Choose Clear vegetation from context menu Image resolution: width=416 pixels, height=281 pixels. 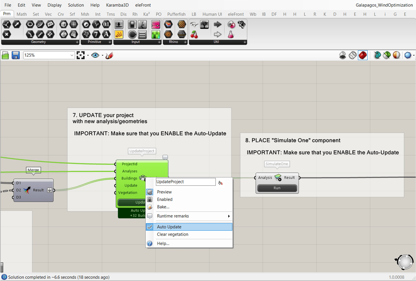click(x=189, y=234)
